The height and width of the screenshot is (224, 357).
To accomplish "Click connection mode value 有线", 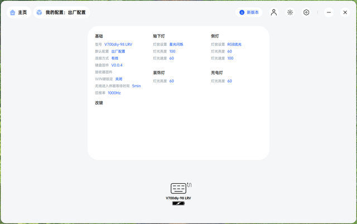I will point(115,58).
